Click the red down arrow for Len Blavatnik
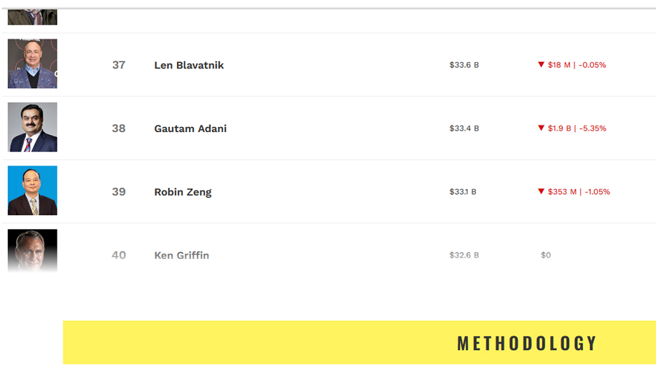 point(541,64)
